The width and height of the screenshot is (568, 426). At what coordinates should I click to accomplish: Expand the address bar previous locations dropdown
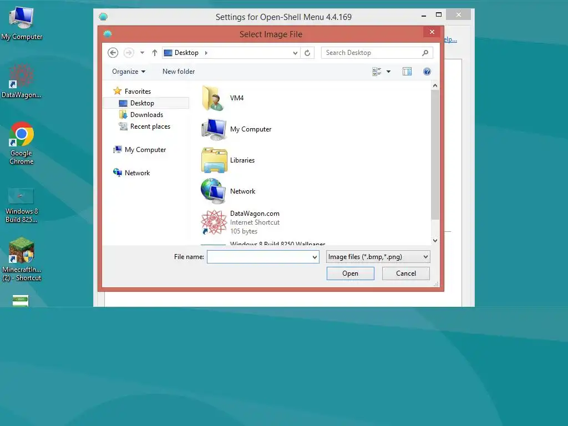295,53
